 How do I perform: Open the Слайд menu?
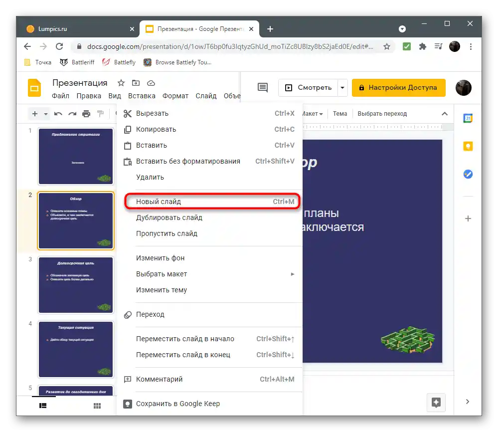206,96
